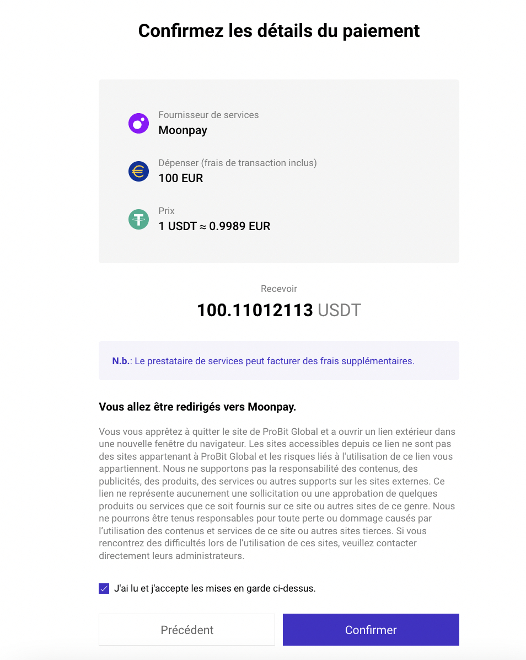Click the 100.11012113 USDT receive amount
The height and width of the screenshot is (660, 526).
[x=279, y=310]
